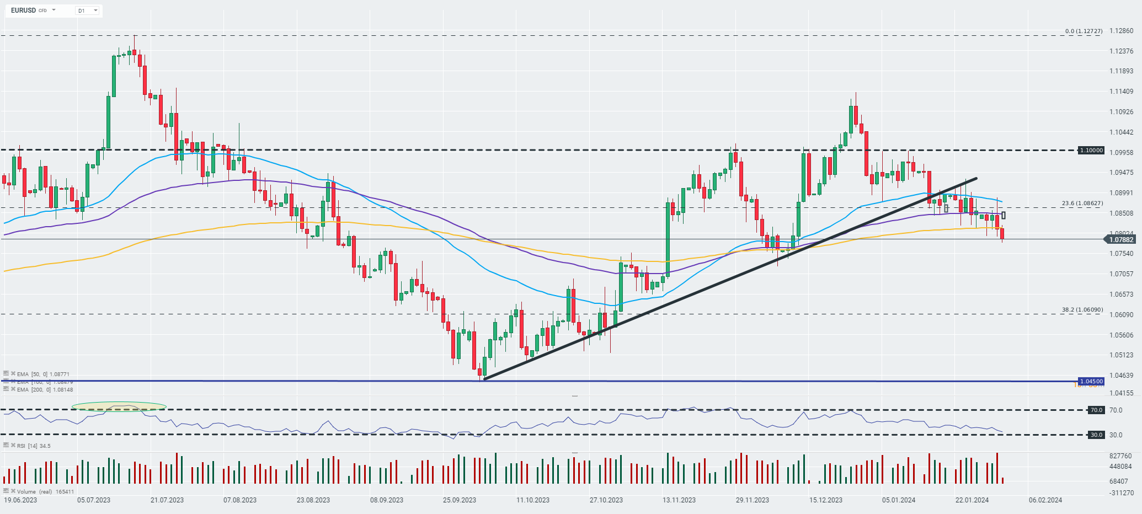The image size is (1142, 514).
Task: Remove the EMA 50 indicator
Action: point(13,373)
